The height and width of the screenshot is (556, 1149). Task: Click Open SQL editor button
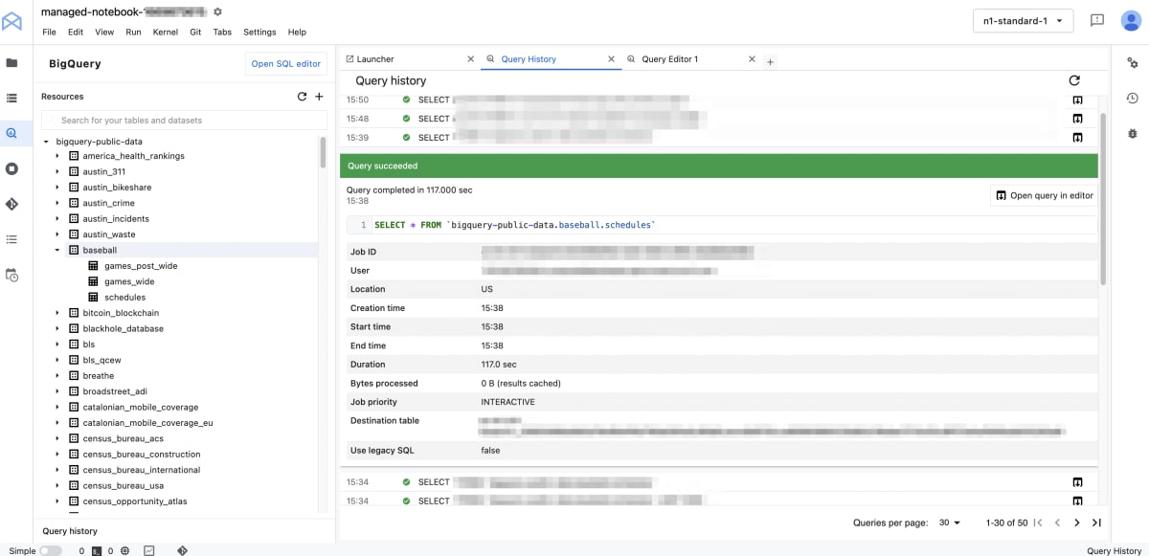(x=286, y=64)
